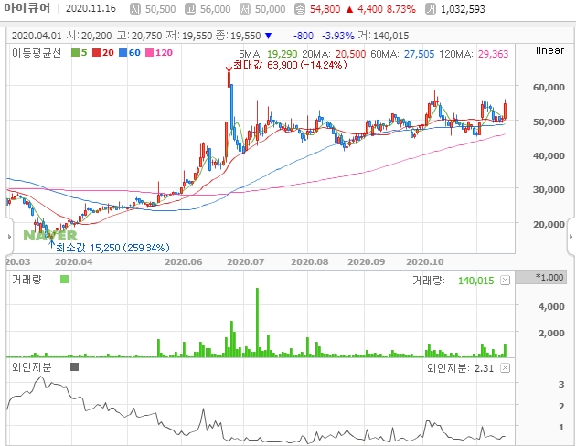Click the 120MA value 29,363
This screenshot has height=446, width=576.
[493, 54]
